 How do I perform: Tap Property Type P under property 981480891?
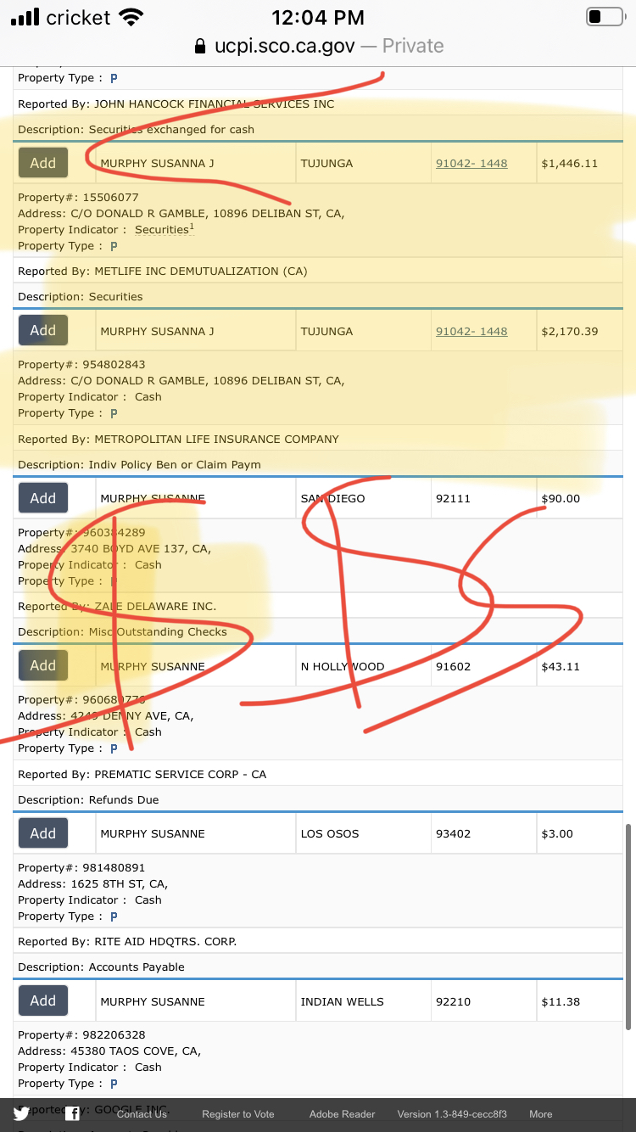pyautogui.click(x=114, y=916)
